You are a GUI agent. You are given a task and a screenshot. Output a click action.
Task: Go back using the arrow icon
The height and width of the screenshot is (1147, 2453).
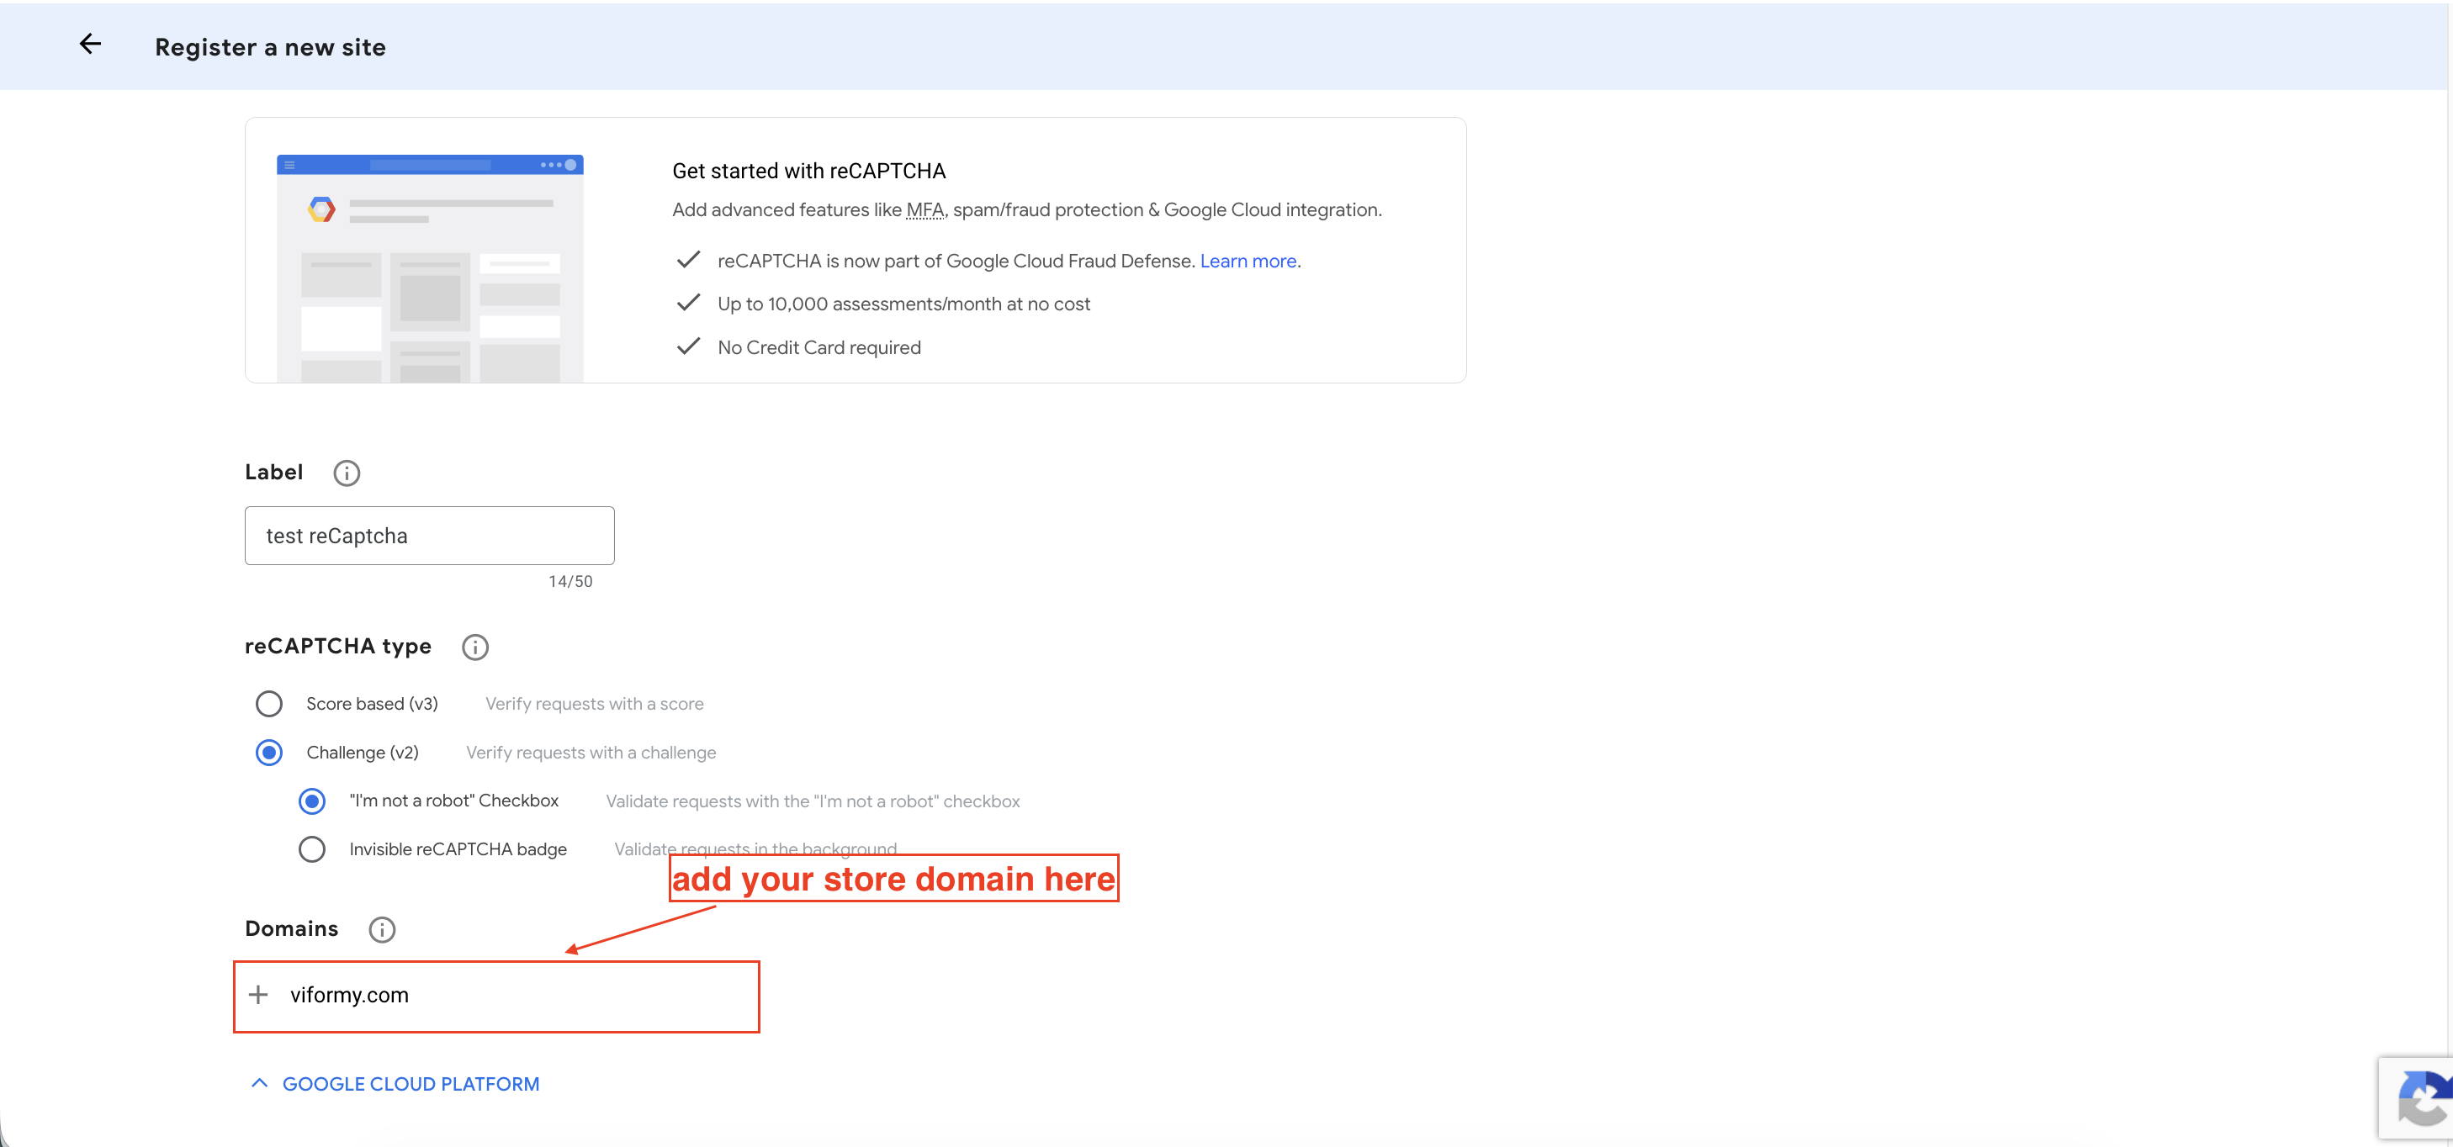(89, 45)
